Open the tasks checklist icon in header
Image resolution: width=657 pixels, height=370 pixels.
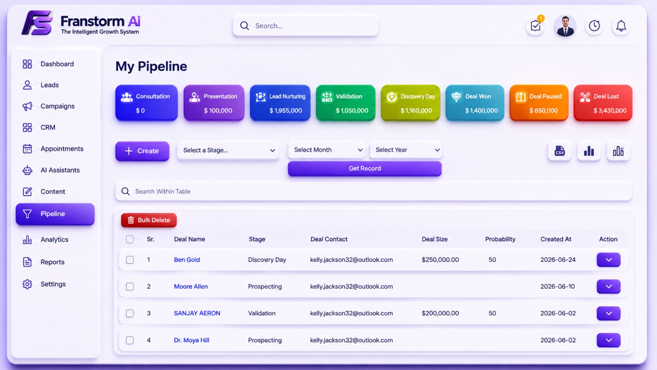tap(535, 26)
